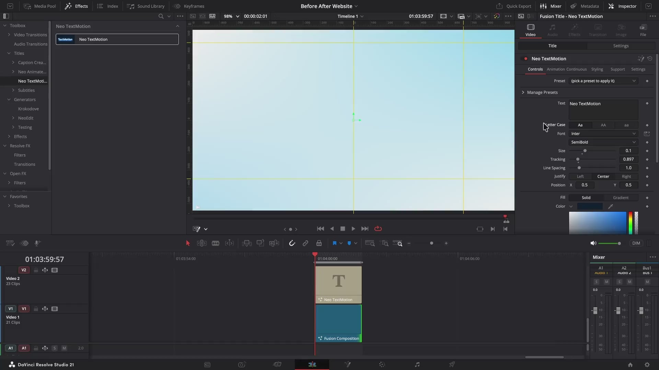Click the search magnifier in Effects panel
Viewport: 659px width, 370px height.
pos(161,16)
